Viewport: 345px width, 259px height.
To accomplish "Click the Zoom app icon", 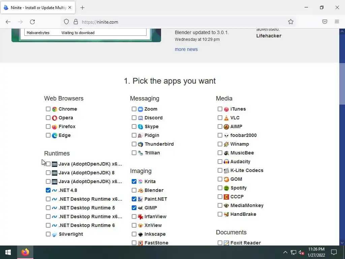I will click(140, 109).
